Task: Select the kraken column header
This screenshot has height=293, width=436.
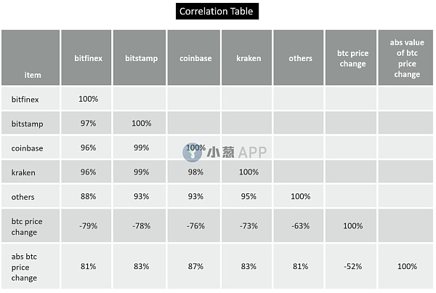Action: pyautogui.click(x=248, y=58)
